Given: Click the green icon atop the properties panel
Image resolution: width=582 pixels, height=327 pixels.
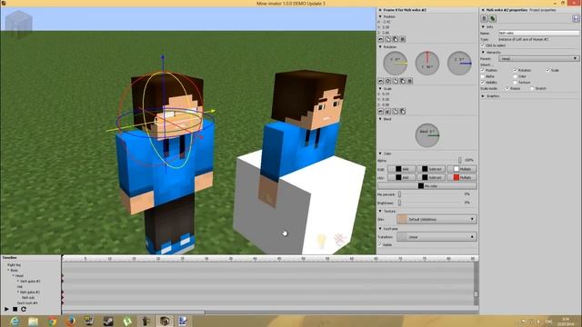Looking at the screenshot, I should (x=493, y=18).
